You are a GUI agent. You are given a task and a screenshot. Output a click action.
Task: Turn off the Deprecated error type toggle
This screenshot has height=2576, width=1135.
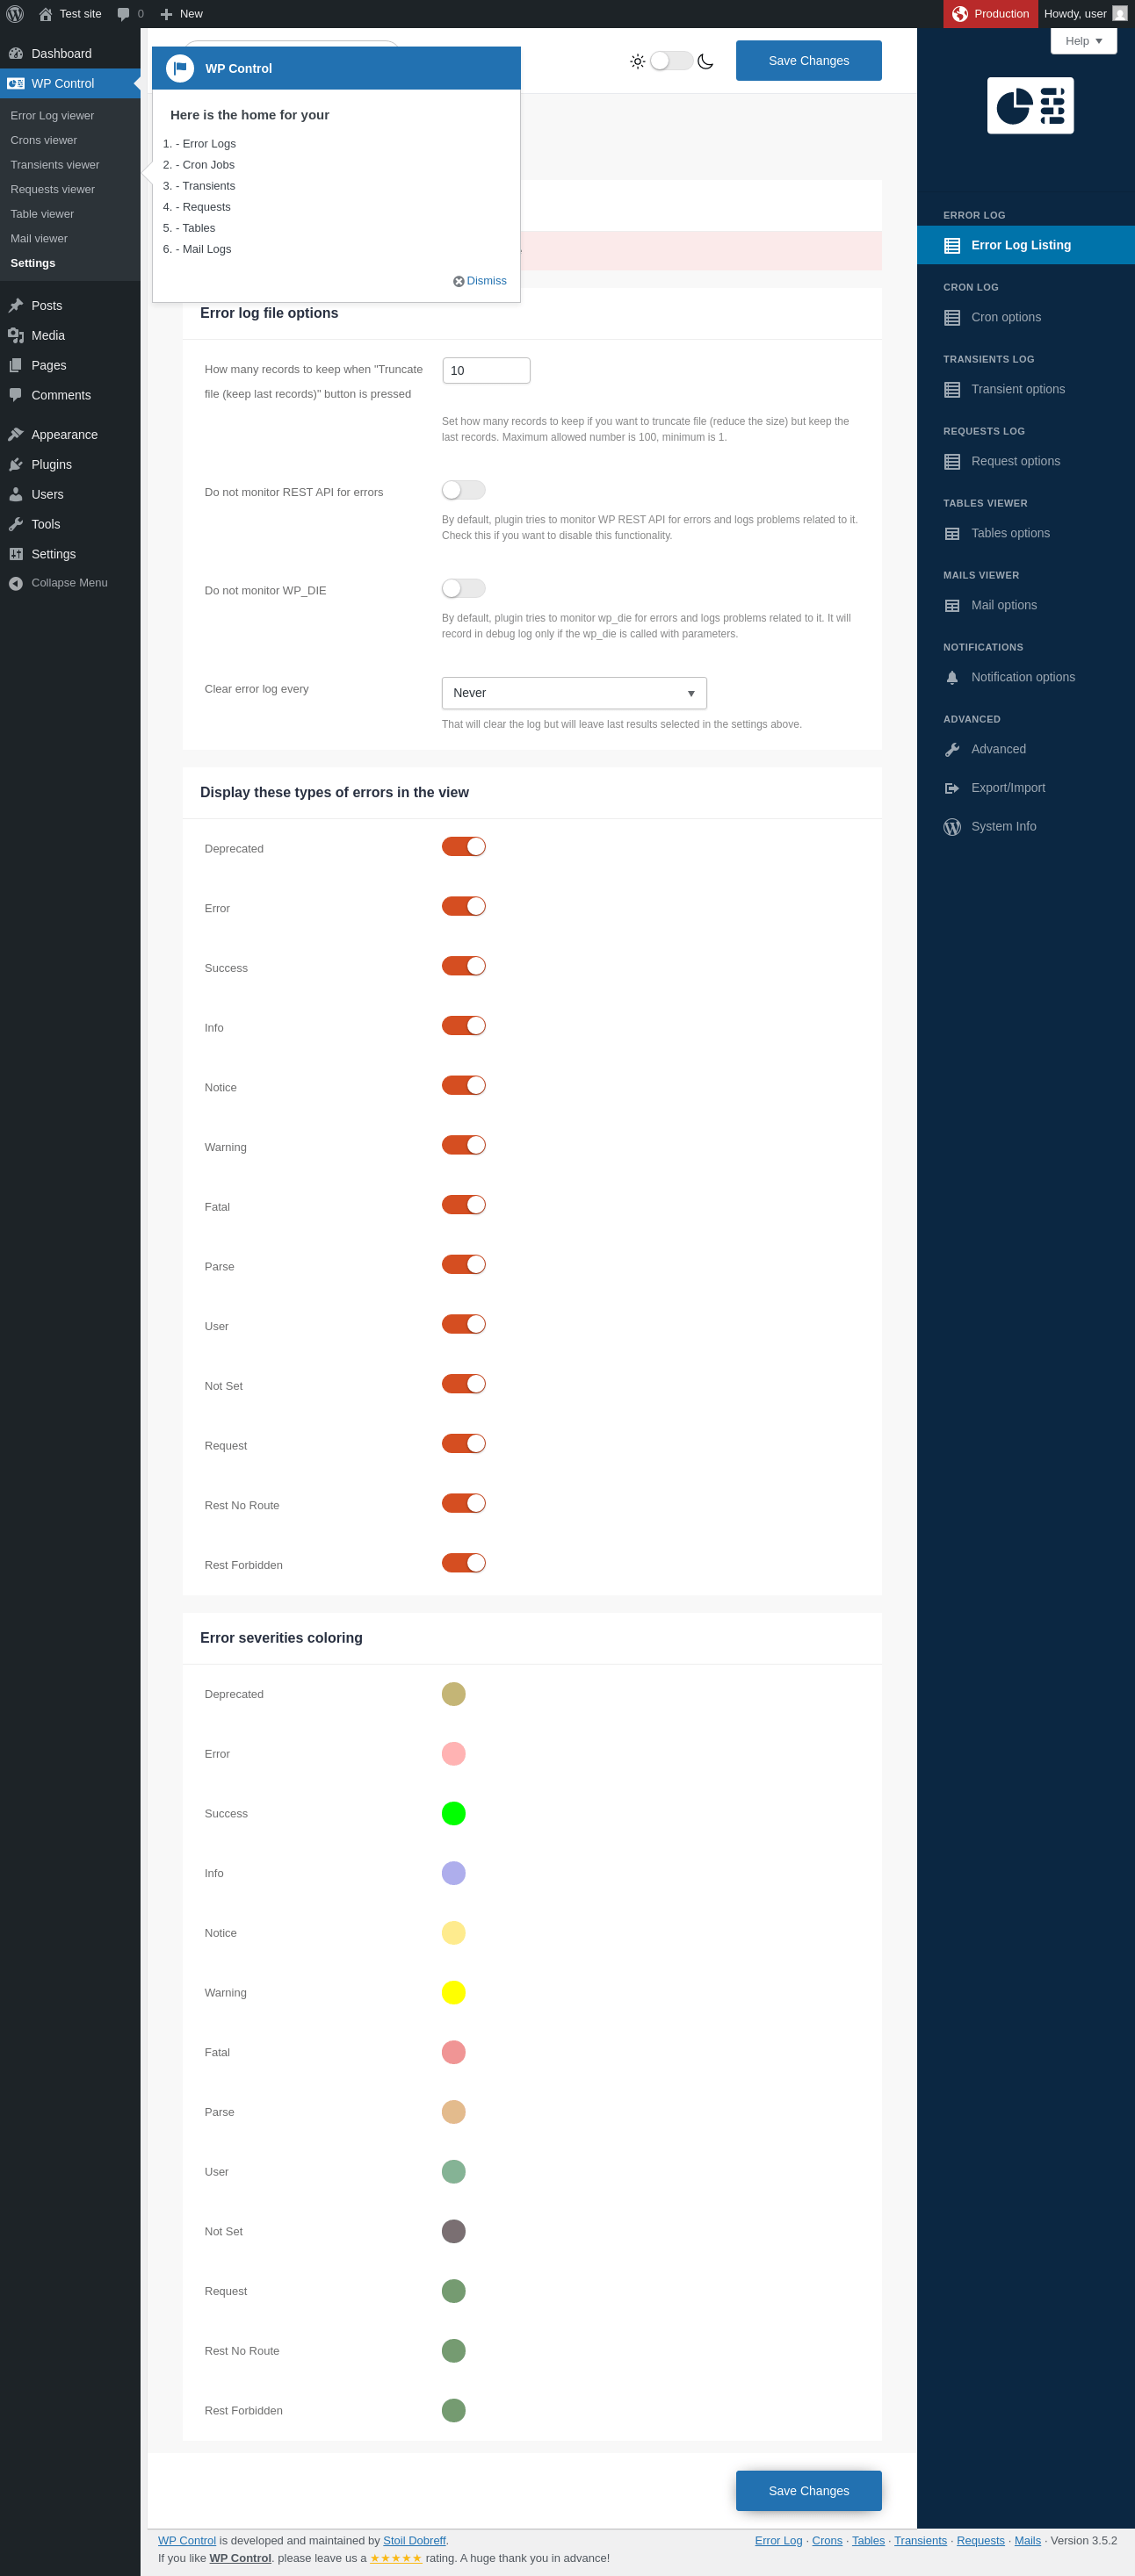tap(464, 846)
